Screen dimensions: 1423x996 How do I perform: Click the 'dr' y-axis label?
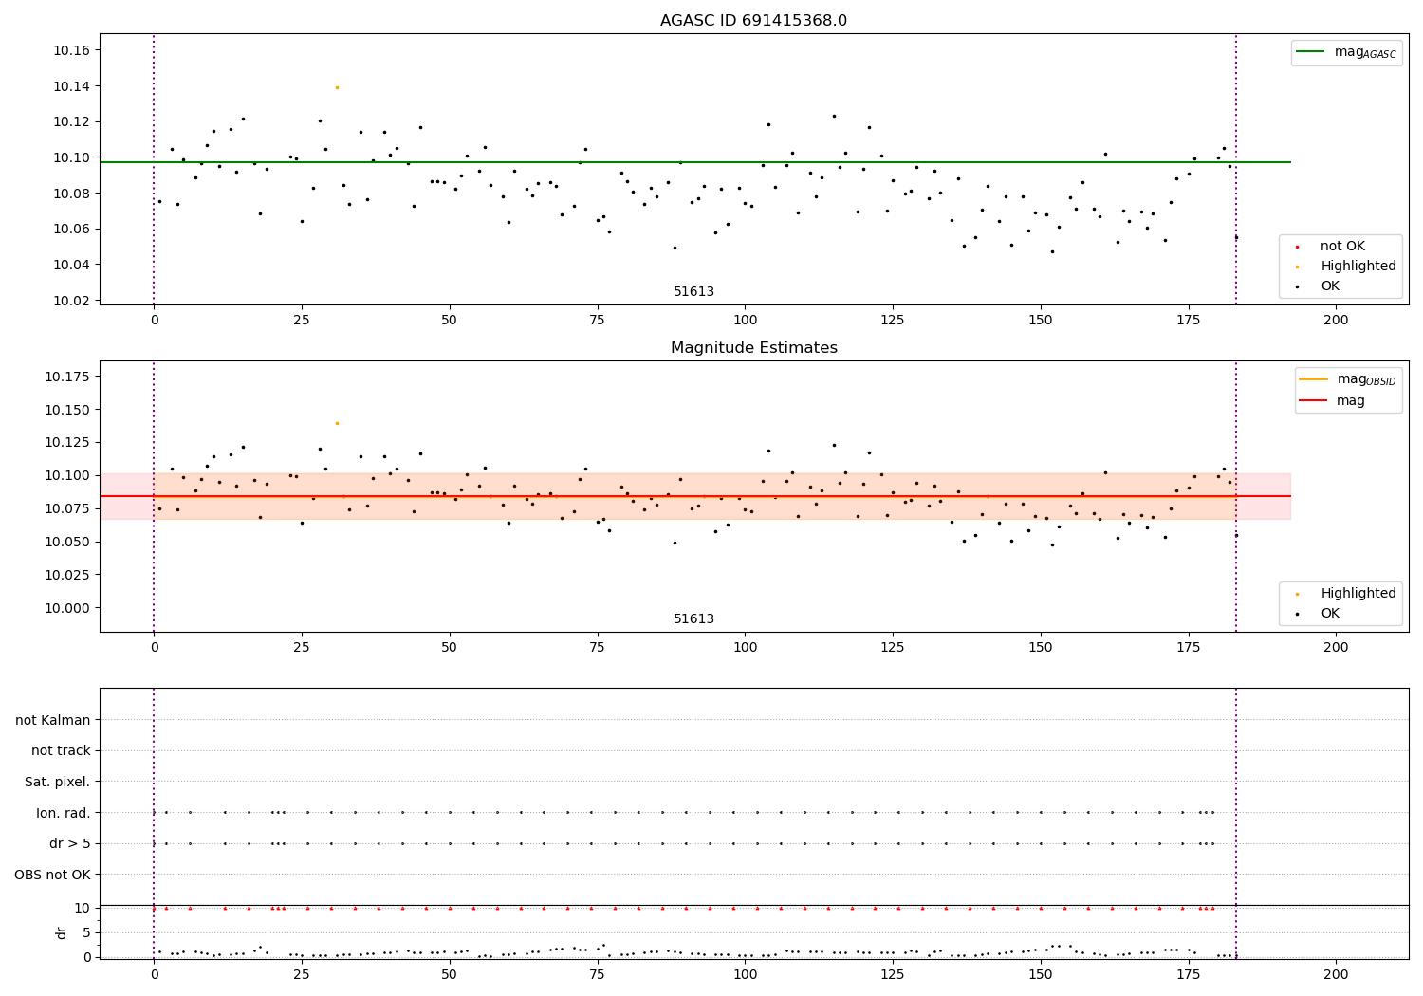pos(62,932)
